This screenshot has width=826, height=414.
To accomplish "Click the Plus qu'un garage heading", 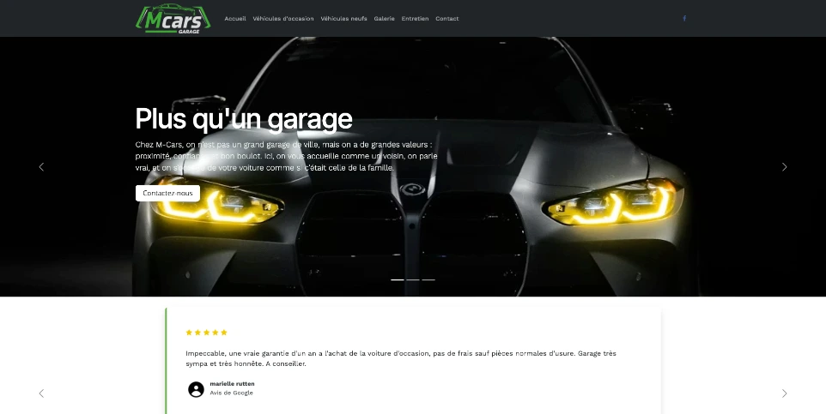I will (243, 118).
